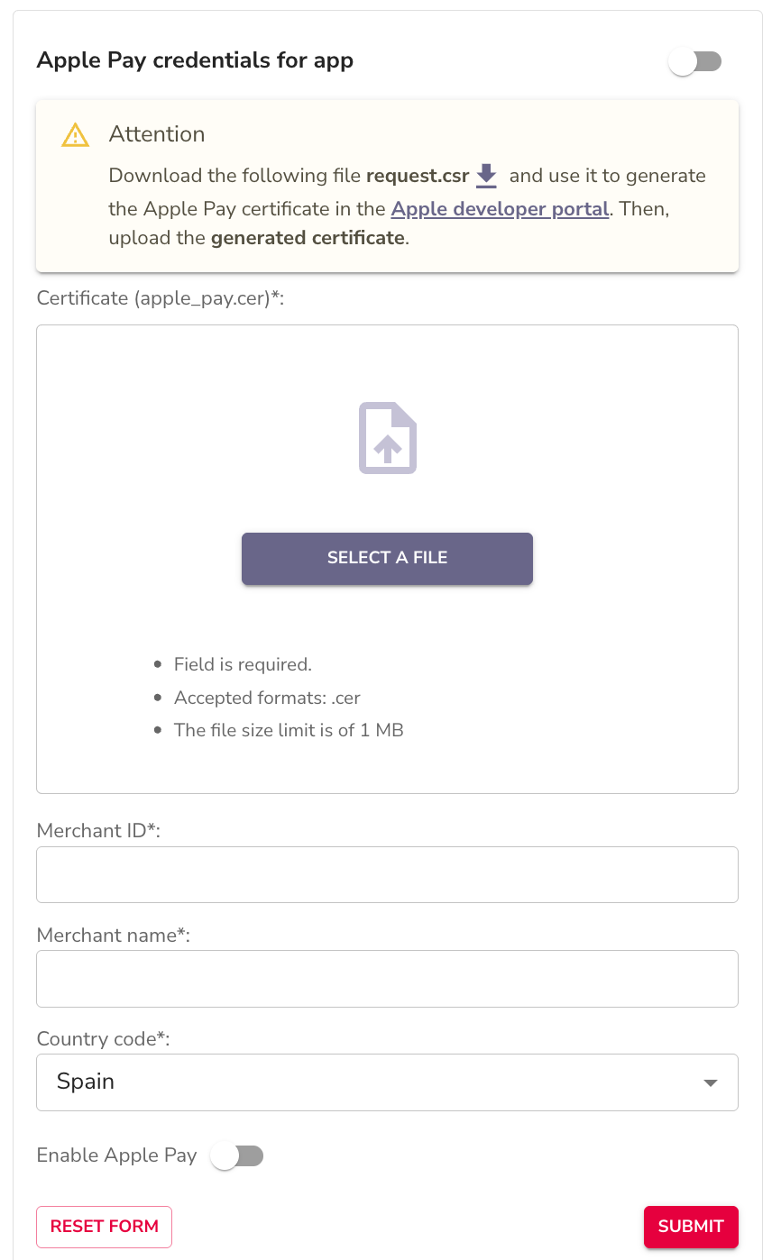Click the Enable Apple Pay label
The image size is (772, 1260).
point(116,1155)
